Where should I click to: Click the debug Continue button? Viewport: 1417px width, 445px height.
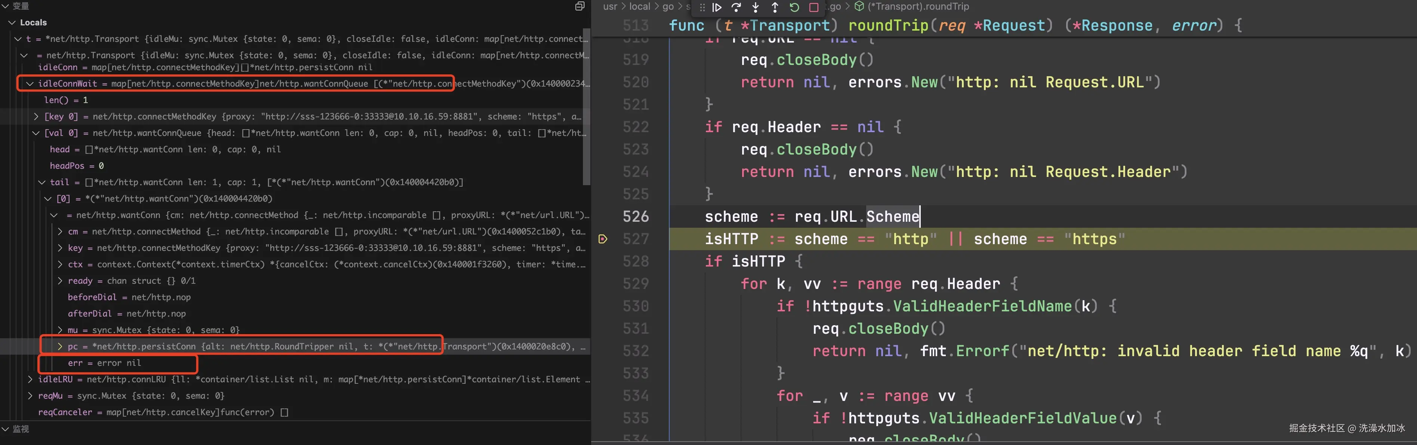tap(717, 7)
